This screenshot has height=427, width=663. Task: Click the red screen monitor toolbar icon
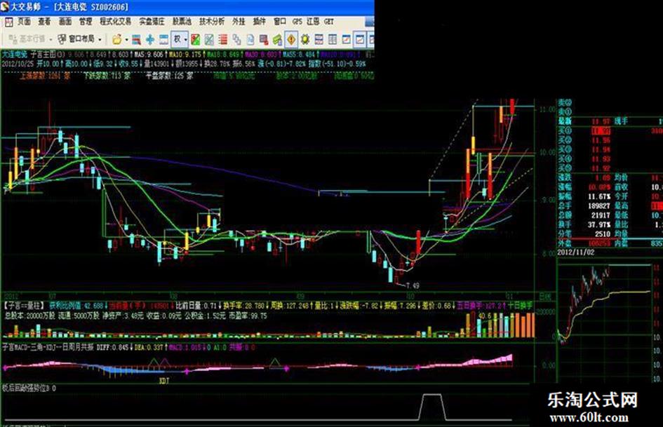[x=264, y=40]
